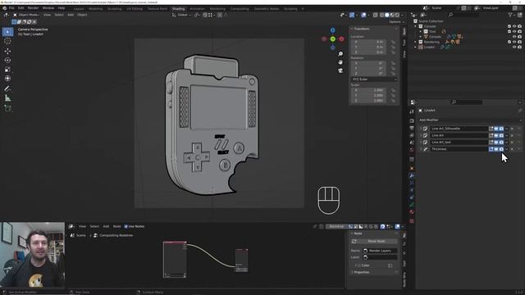The image size is (525, 295).
Task: Open the Modifiers properties tab wrench icon
Action: click(x=412, y=175)
